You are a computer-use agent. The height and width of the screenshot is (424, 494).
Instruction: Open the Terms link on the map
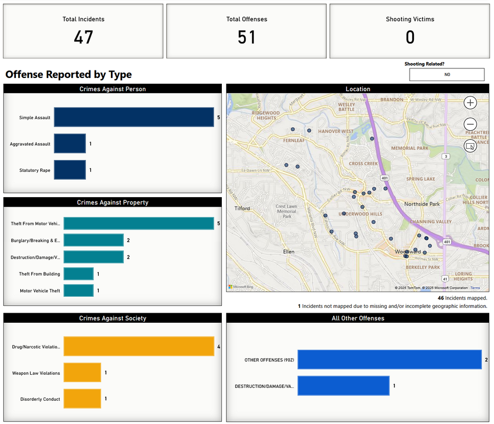(x=476, y=287)
